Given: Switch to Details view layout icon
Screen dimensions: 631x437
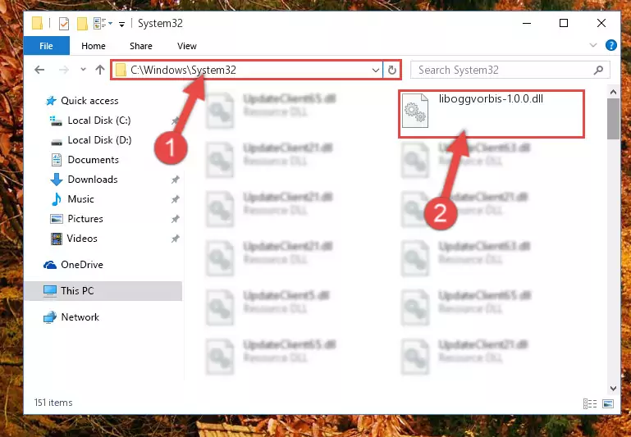Looking at the screenshot, I should point(589,403).
